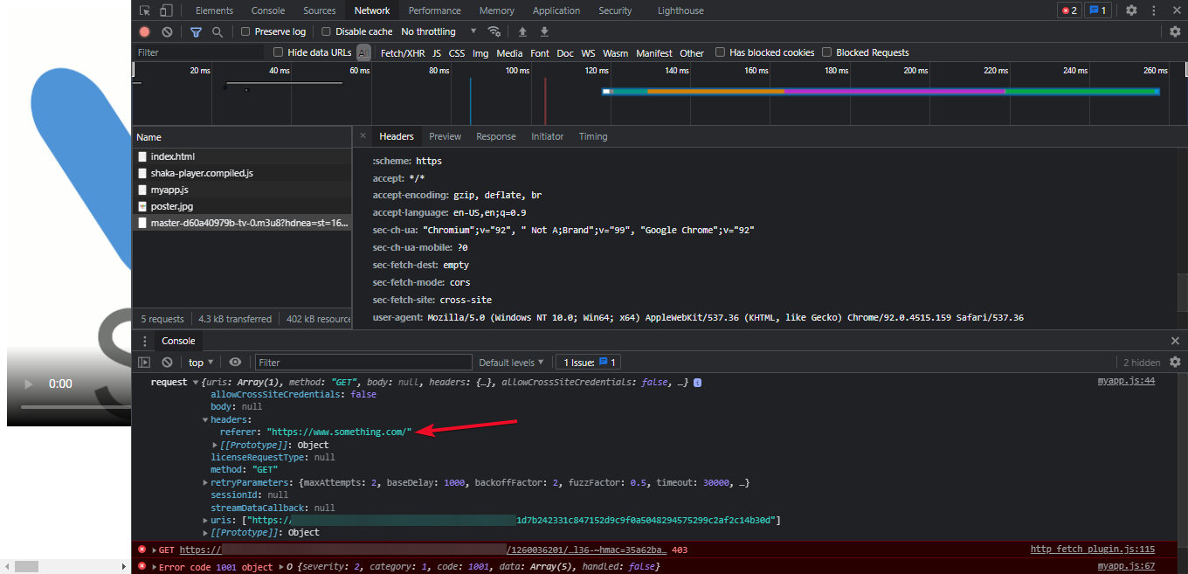Image resolution: width=1188 pixels, height=574 pixels.
Task: Open the Default levels dropdown
Action: click(x=511, y=363)
